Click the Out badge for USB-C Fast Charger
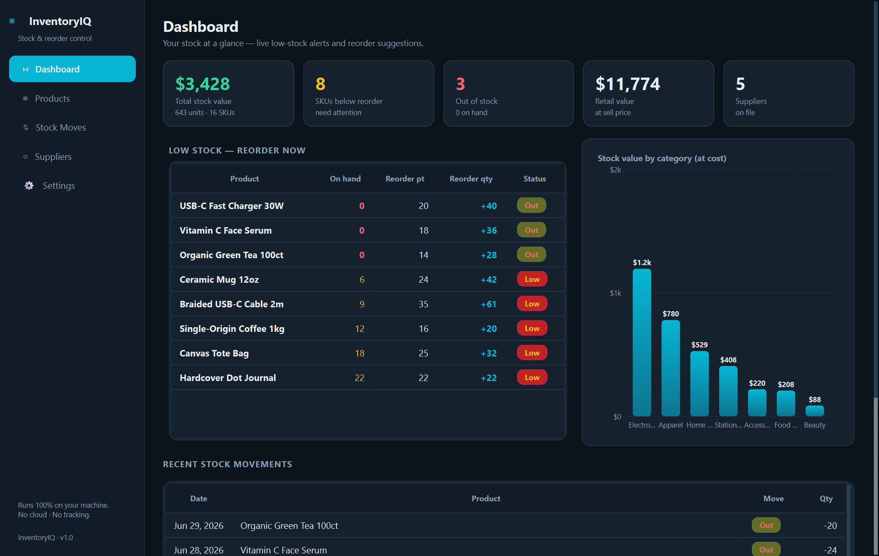Viewport: 879px width, 556px height. coord(532,206)
